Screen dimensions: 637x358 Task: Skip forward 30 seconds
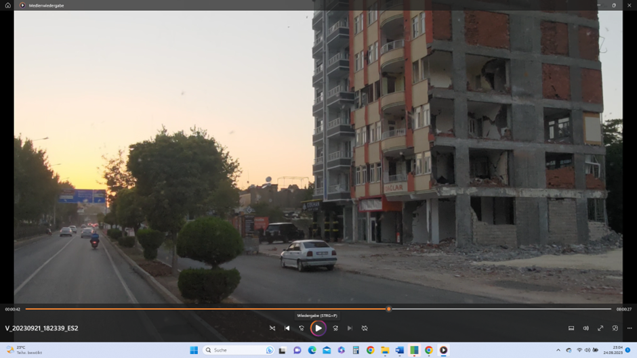(335, 328)
